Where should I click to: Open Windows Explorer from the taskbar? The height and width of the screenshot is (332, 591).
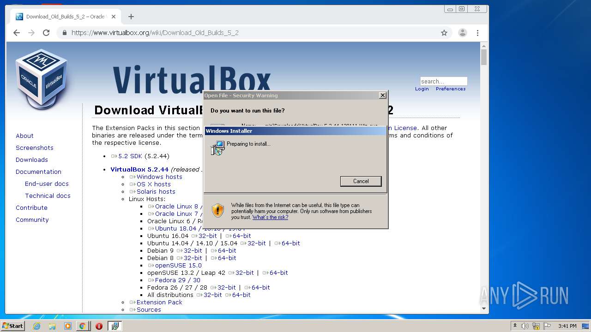[52, 326]
